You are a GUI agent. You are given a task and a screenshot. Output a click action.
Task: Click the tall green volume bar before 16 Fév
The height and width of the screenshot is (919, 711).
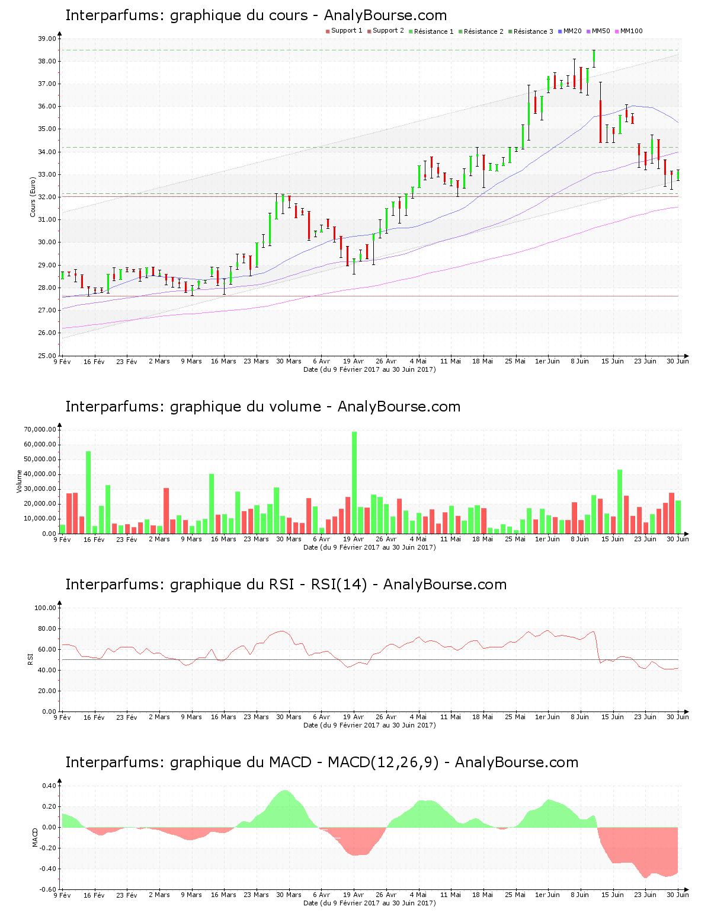tap(88, 493)
